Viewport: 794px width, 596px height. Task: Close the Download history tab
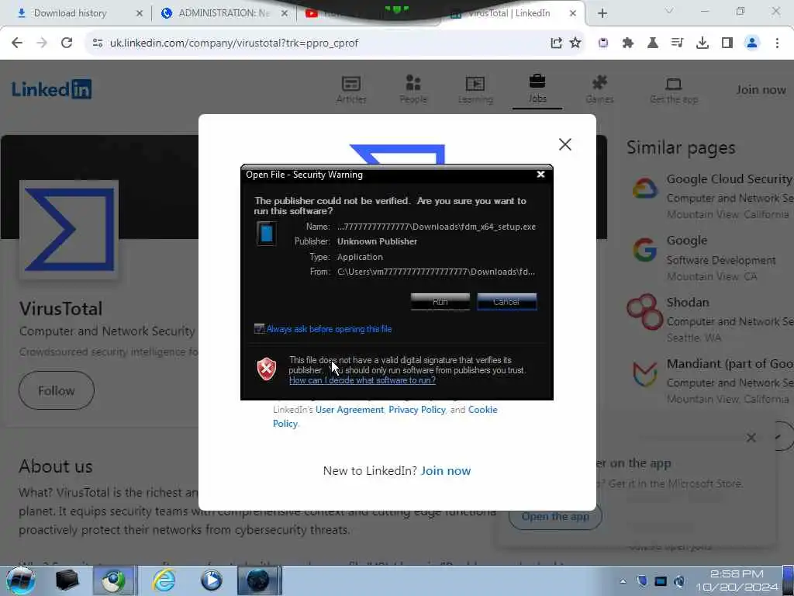(140, 14)
